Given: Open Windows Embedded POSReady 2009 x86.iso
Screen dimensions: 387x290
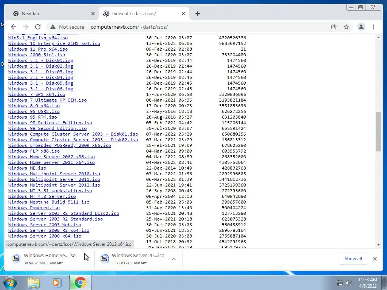Looking at the screenshot, I should click(59, 145).
